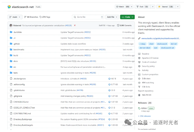194x132 pixels.
Task: Open the CODE_OF_CONDUCT.txt file
Action: pos(24,108)
